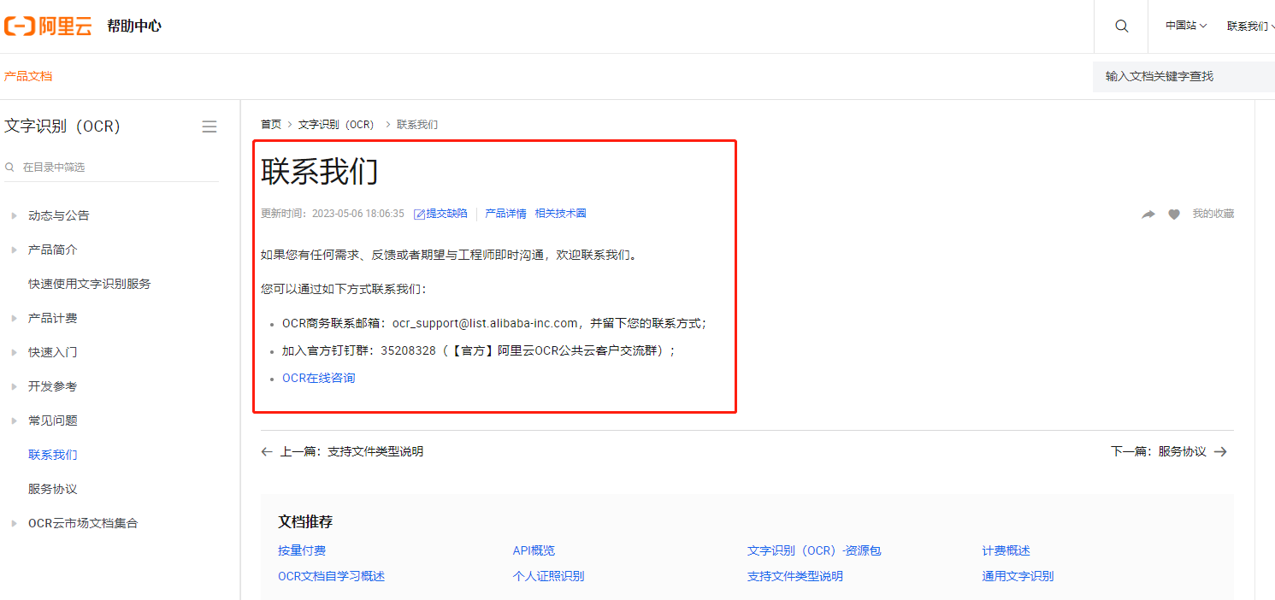Expand the 产品计费 tree node
Image resolution: width=1275 pixels, height=600 pixels.
(14, 318)
